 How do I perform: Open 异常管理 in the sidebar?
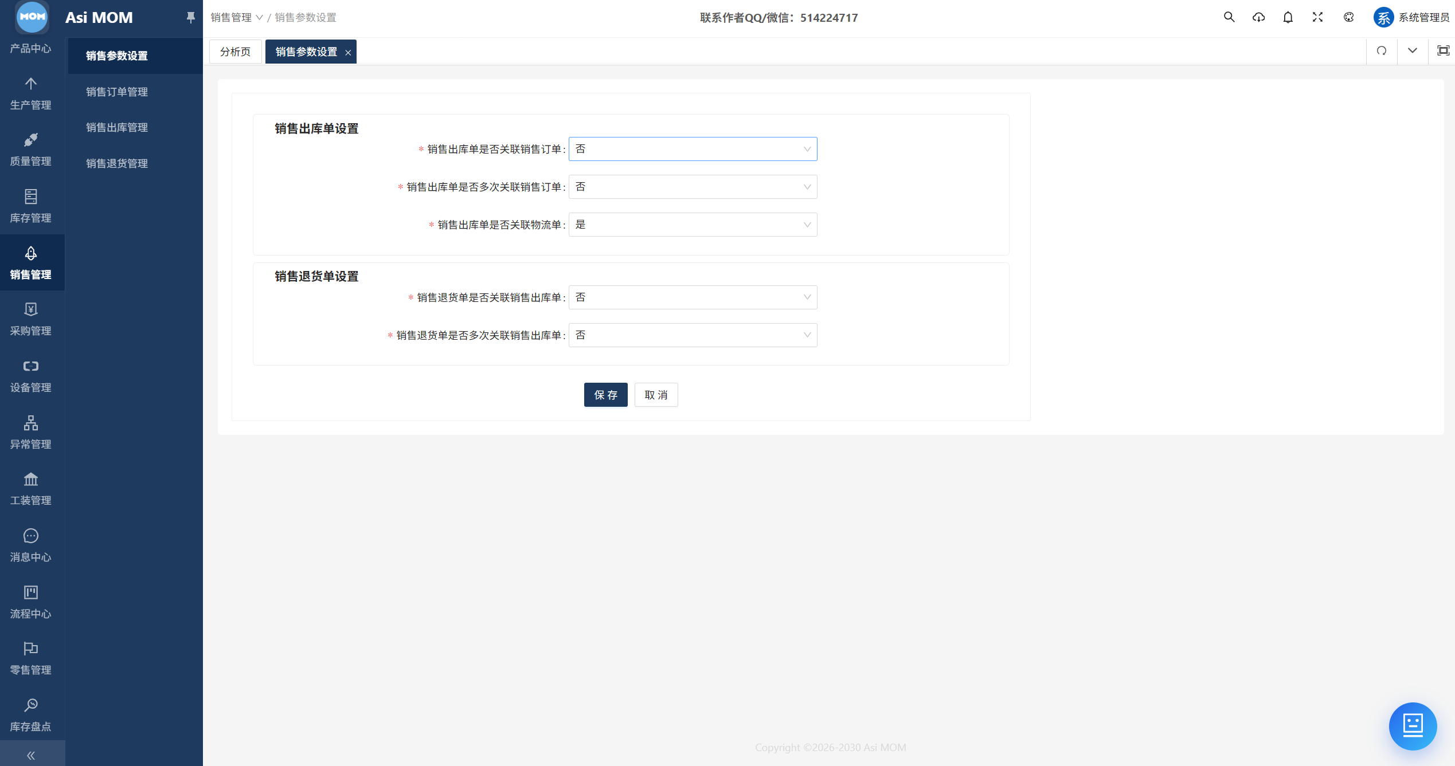click(31, 433)
